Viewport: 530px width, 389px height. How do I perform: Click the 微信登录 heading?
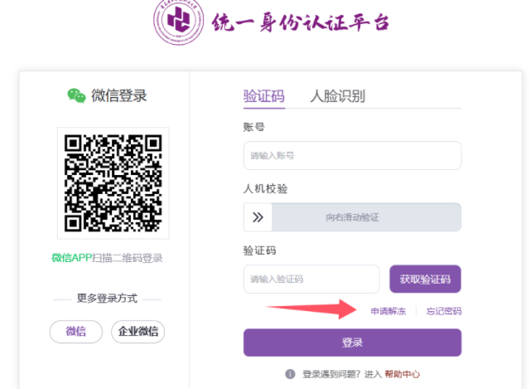click(118, 96)
